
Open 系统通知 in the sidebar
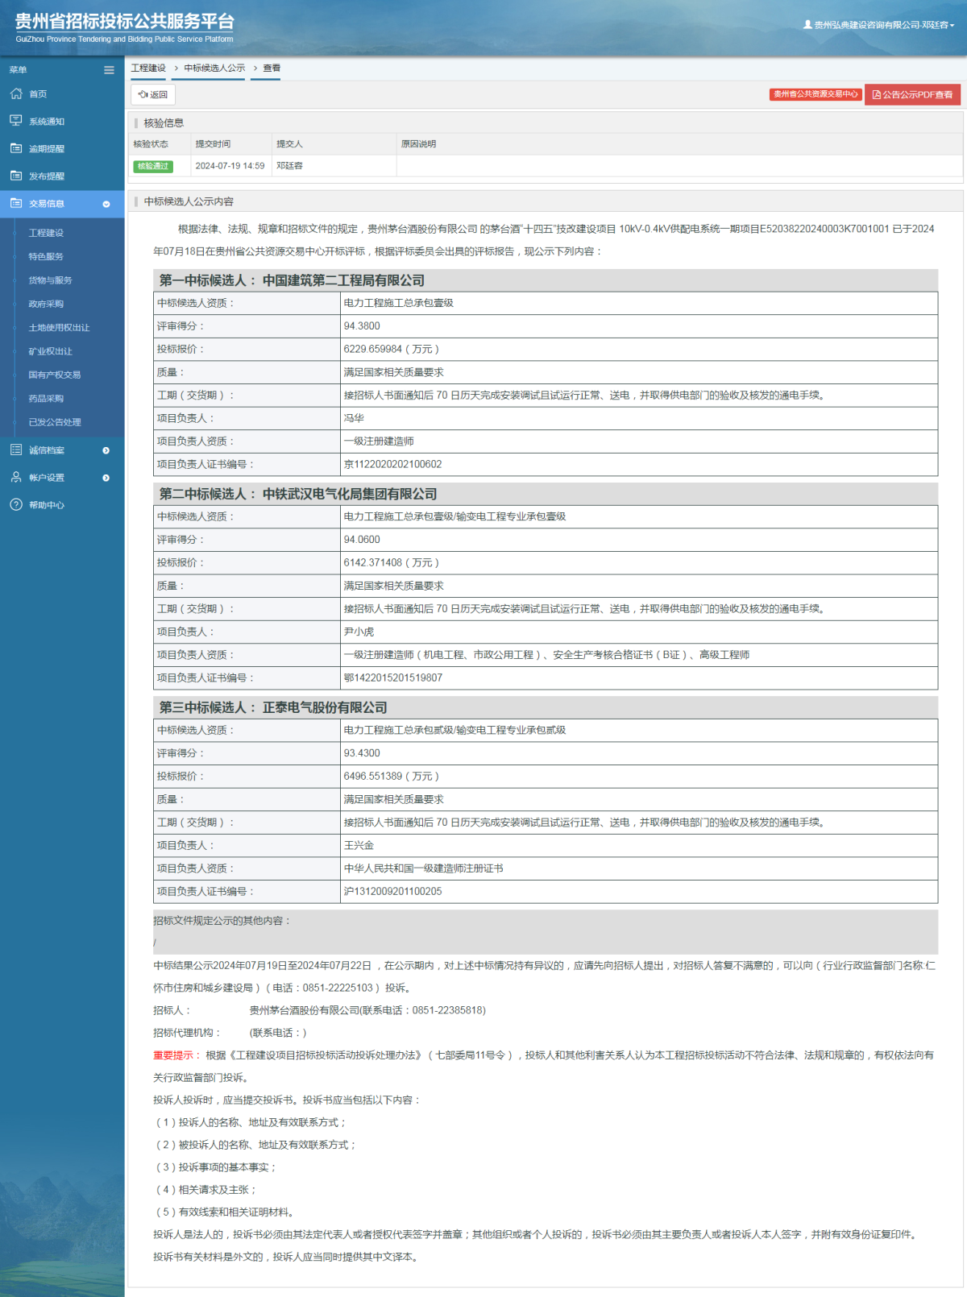pos(47,122)
